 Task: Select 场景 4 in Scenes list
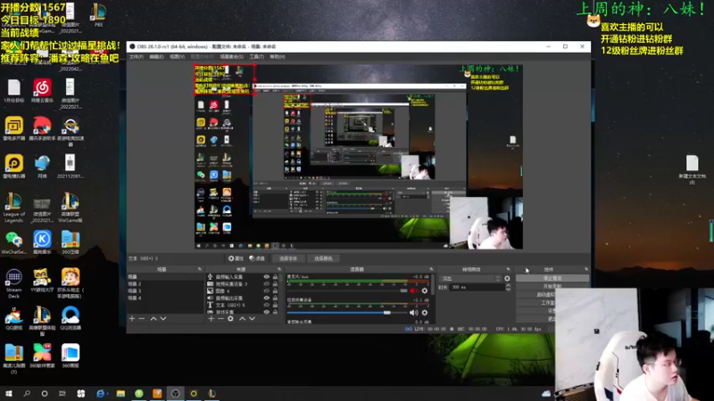(165, 298)
